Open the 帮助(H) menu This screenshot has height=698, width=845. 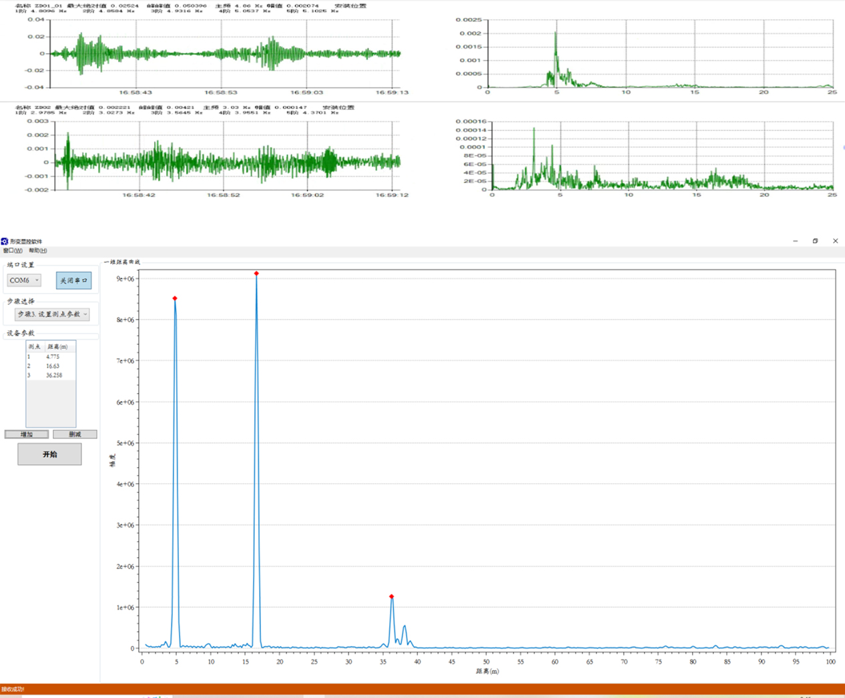coord(37,251)
